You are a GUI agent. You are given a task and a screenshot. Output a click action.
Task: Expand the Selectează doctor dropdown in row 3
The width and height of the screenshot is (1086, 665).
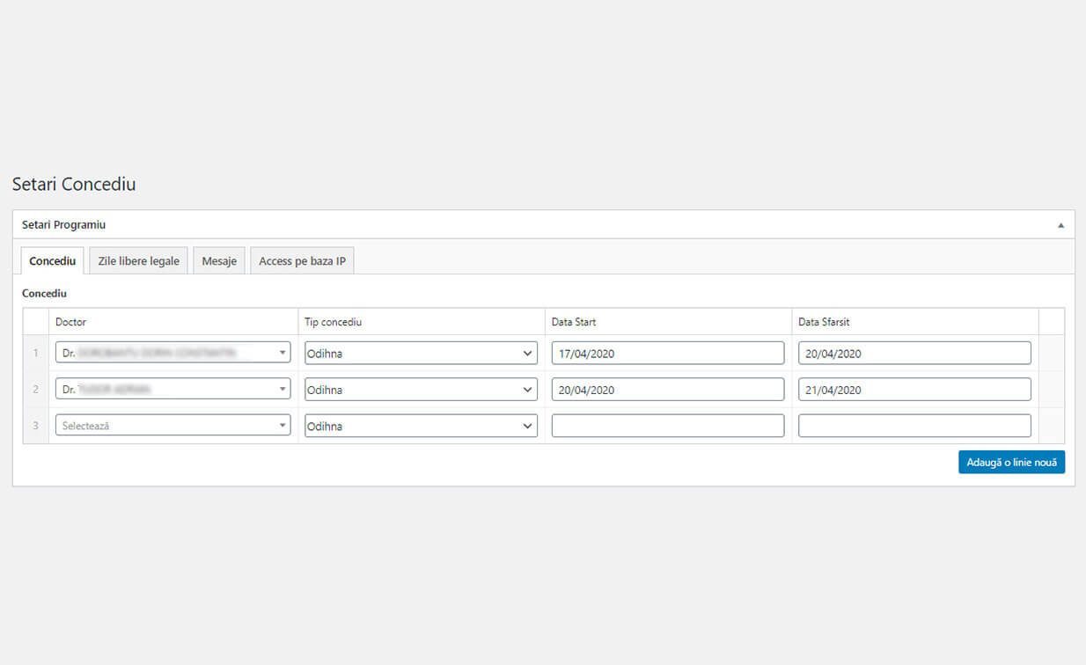point(172,426)
